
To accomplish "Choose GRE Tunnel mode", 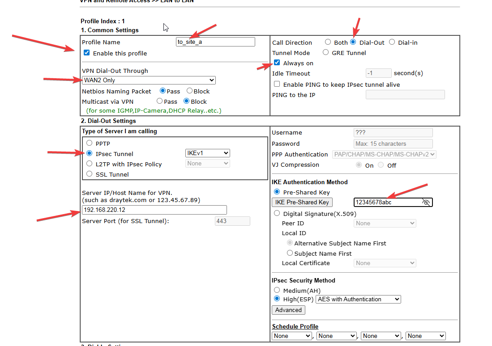I will pos(326,52).
